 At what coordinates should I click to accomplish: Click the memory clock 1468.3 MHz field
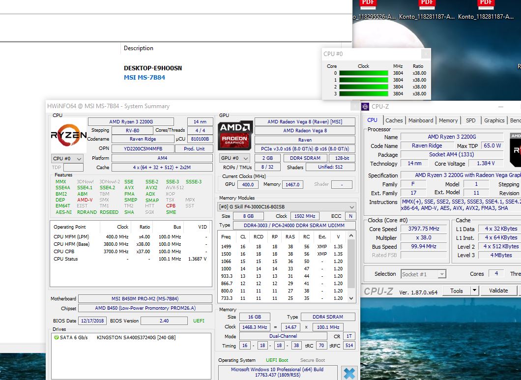coord(255,327)
